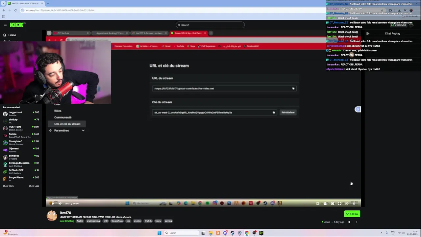This screenshot has height=237, width=421.
Task: Open Chrome tab search dropdown
Action: point(3,3)
